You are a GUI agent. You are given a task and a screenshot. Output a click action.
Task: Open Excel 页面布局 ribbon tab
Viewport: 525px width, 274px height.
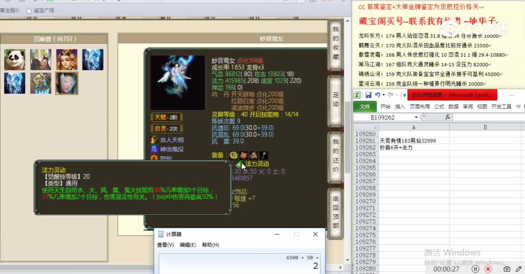[x=420, y=107]
